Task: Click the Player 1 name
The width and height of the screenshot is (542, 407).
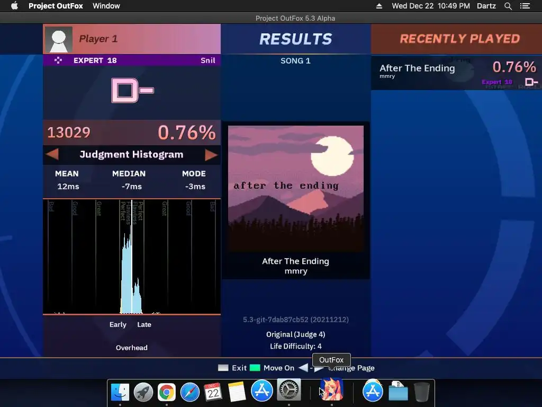Action: click(98, 39)
